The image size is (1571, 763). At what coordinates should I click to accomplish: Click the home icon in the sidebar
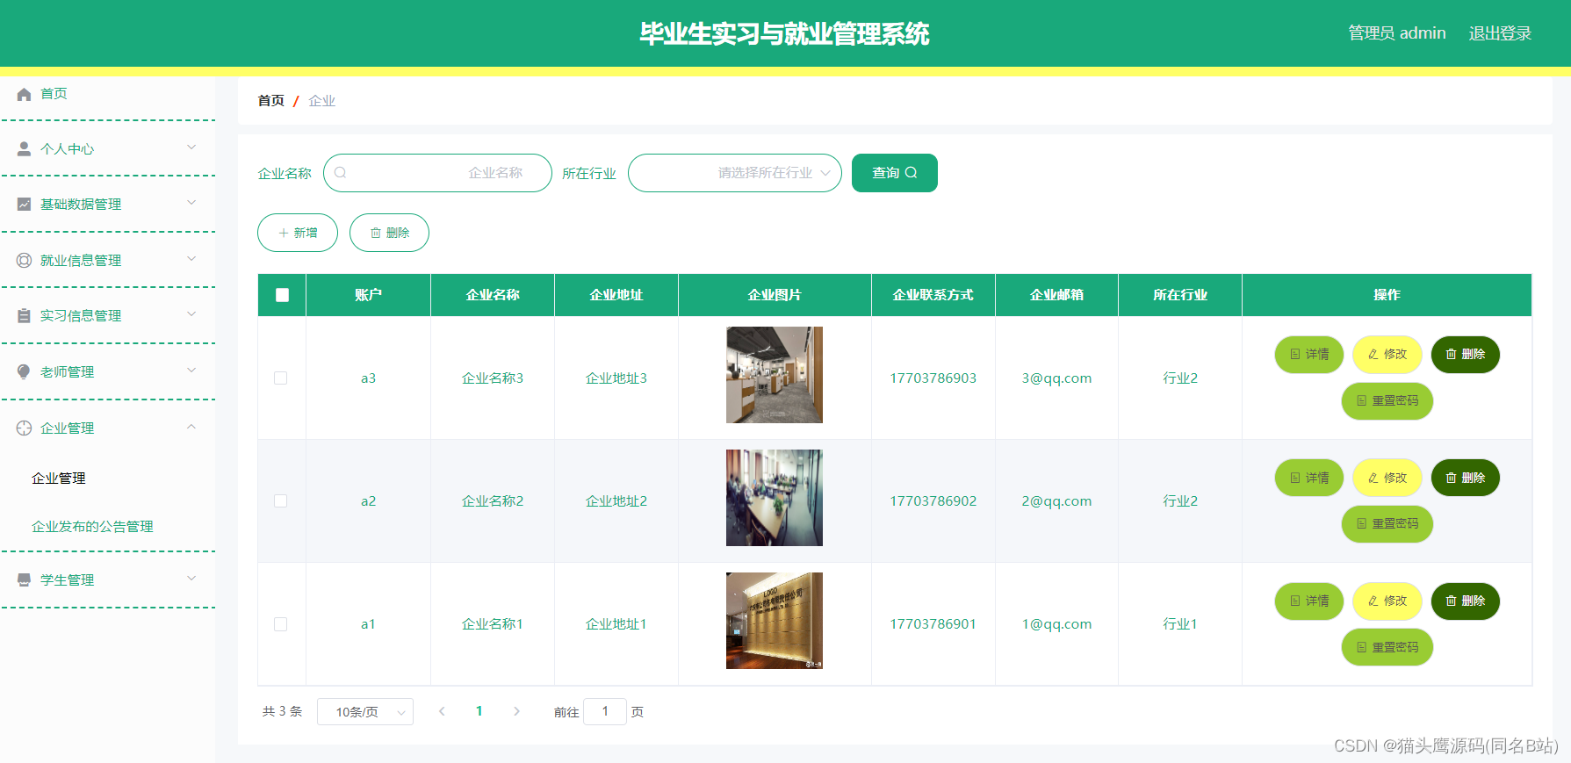[24, 94]
